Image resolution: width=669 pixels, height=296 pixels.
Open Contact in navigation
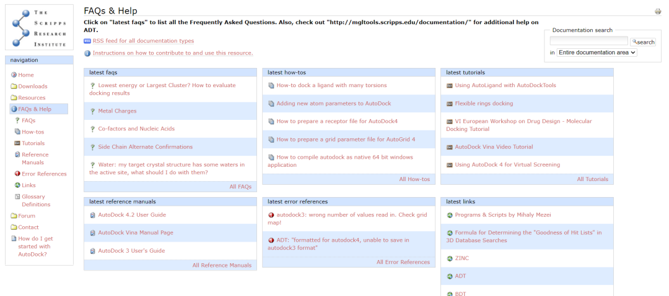click(28, 227)
